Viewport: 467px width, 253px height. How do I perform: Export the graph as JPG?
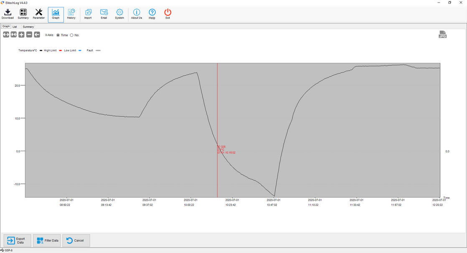point(442,34)
